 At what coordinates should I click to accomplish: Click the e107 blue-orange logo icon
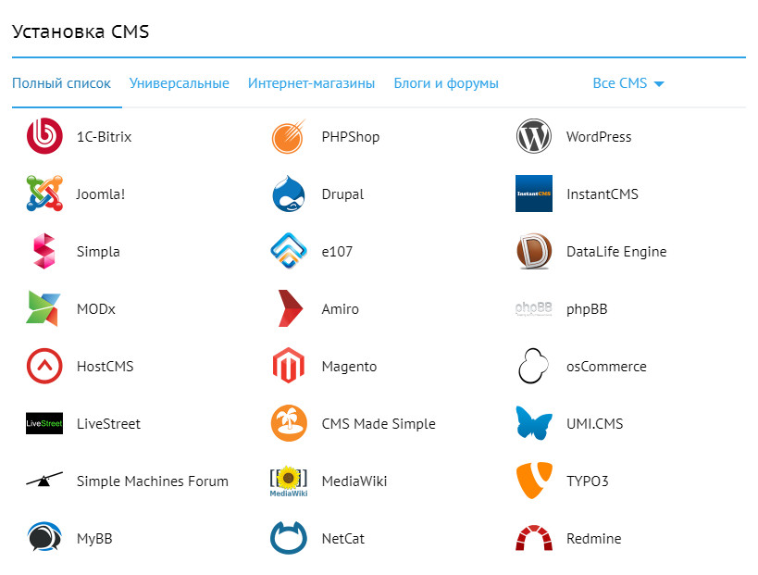point(289,251)
